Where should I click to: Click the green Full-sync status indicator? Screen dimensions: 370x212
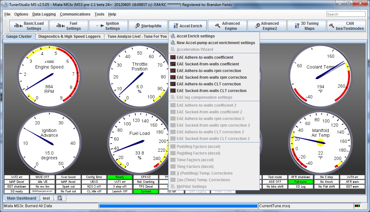point(301,182)
